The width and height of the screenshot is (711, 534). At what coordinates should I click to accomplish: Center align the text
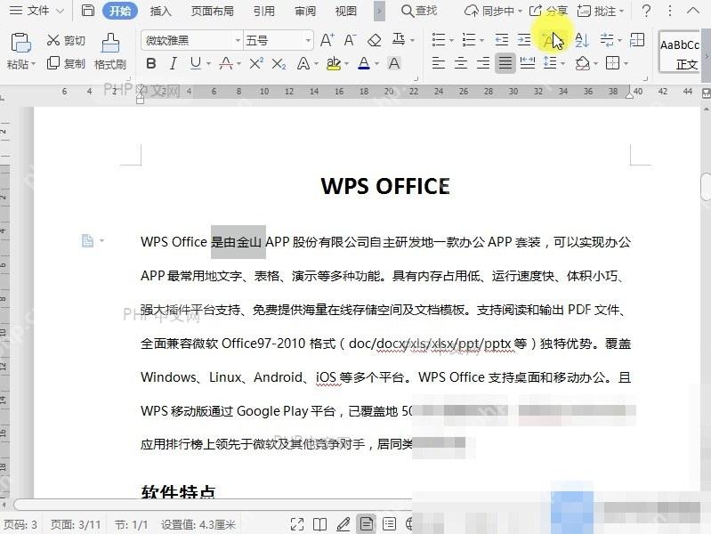[x=461, y=63]
